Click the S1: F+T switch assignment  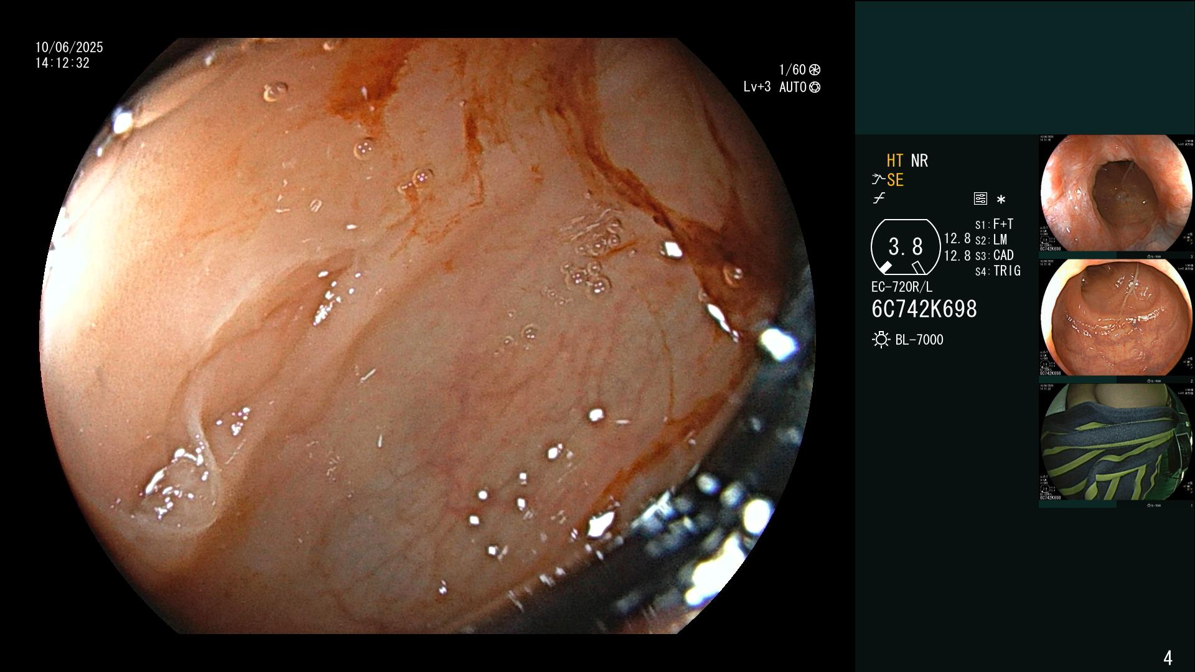point(995,225)
